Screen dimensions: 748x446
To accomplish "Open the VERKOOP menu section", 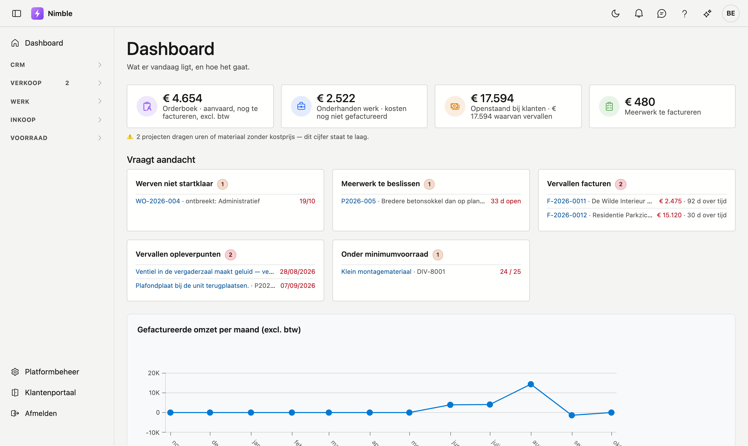I will [x=57, y=83].
